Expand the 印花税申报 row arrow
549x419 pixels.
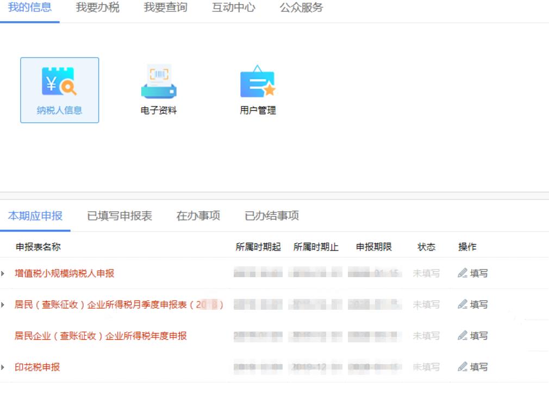(x=3, y=367)
